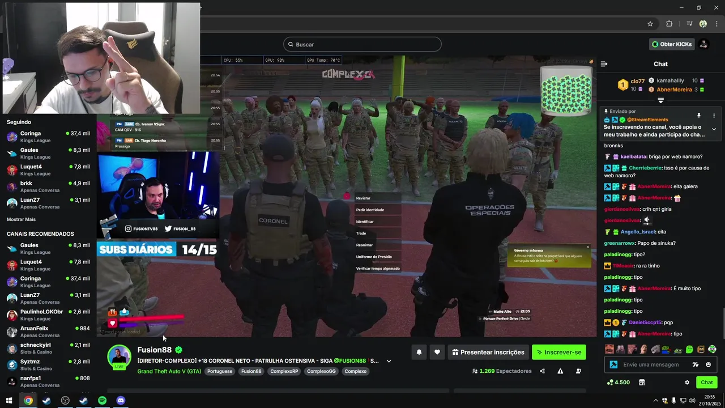725x408 pixels.
Task: Open brkk channel in Seguindo list
Action: click(x=48, y=186)
